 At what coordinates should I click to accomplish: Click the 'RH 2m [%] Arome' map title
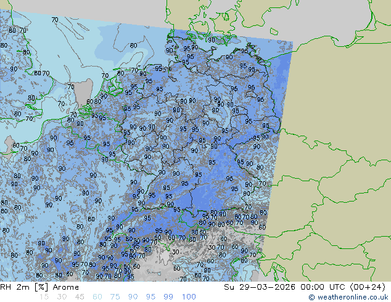tap(39, 287)
